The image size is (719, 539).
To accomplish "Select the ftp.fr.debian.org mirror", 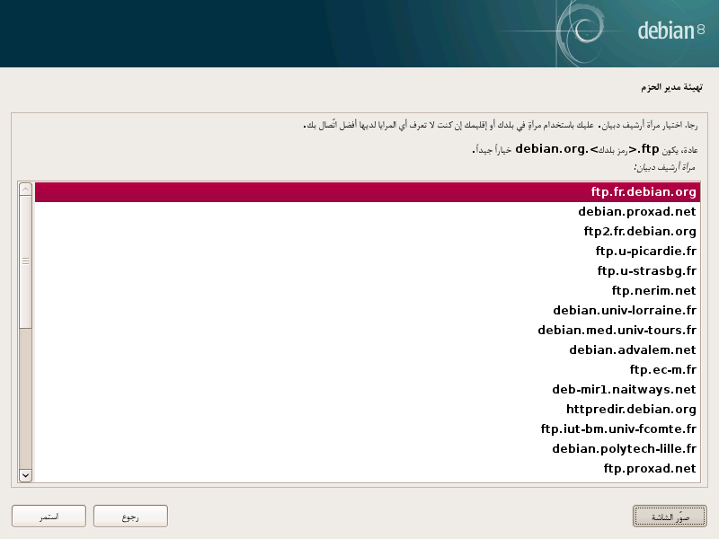I will pos(644,192).
